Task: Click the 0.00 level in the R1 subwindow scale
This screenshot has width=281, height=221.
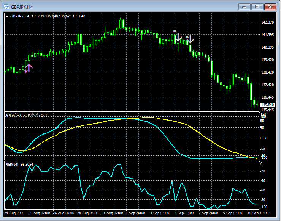Action: point(264,138)
